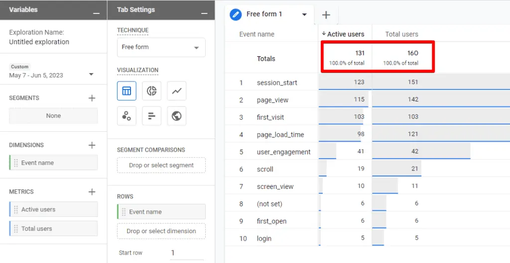The height and width of the screenshot is (263, 510).
Task: Open the Free form 1 tab dropdown arrow
Action: 304,14
